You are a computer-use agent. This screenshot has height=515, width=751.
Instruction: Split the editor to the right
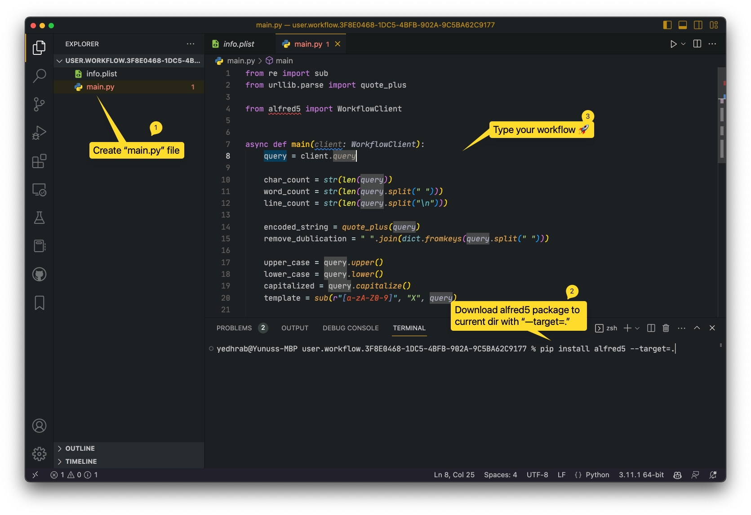click(x=697, y=44)
